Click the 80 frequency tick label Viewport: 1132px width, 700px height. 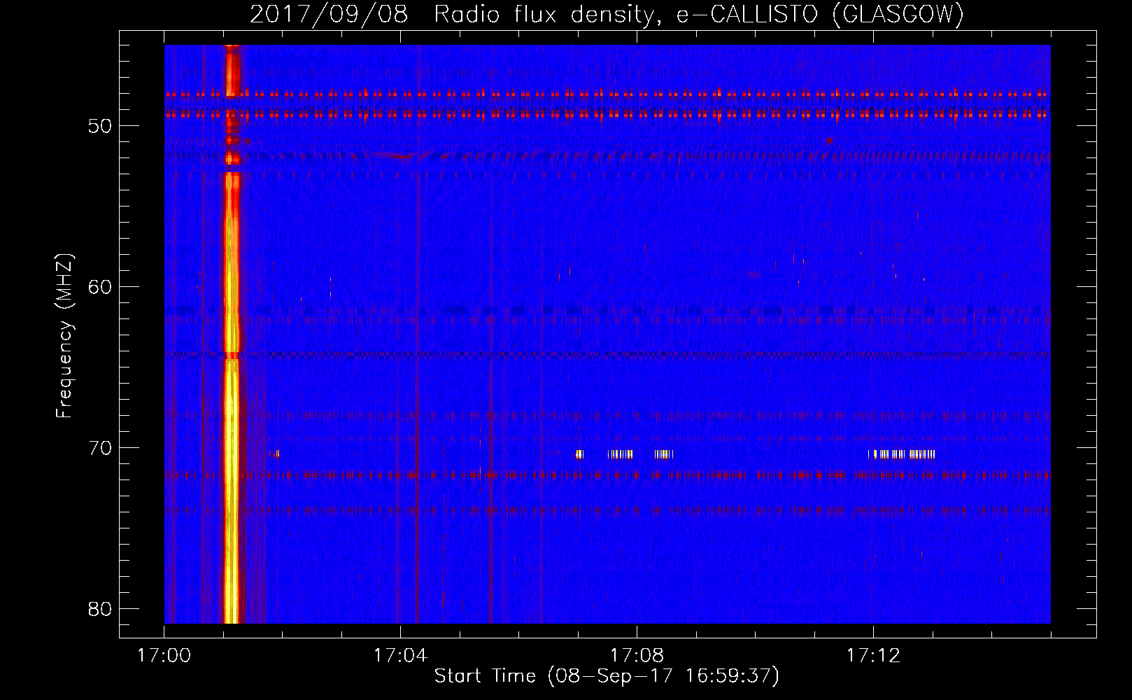point(100,609)
